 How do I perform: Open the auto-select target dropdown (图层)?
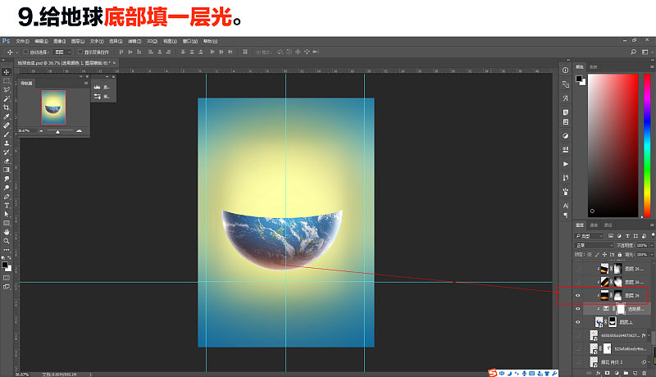point(63,52)
